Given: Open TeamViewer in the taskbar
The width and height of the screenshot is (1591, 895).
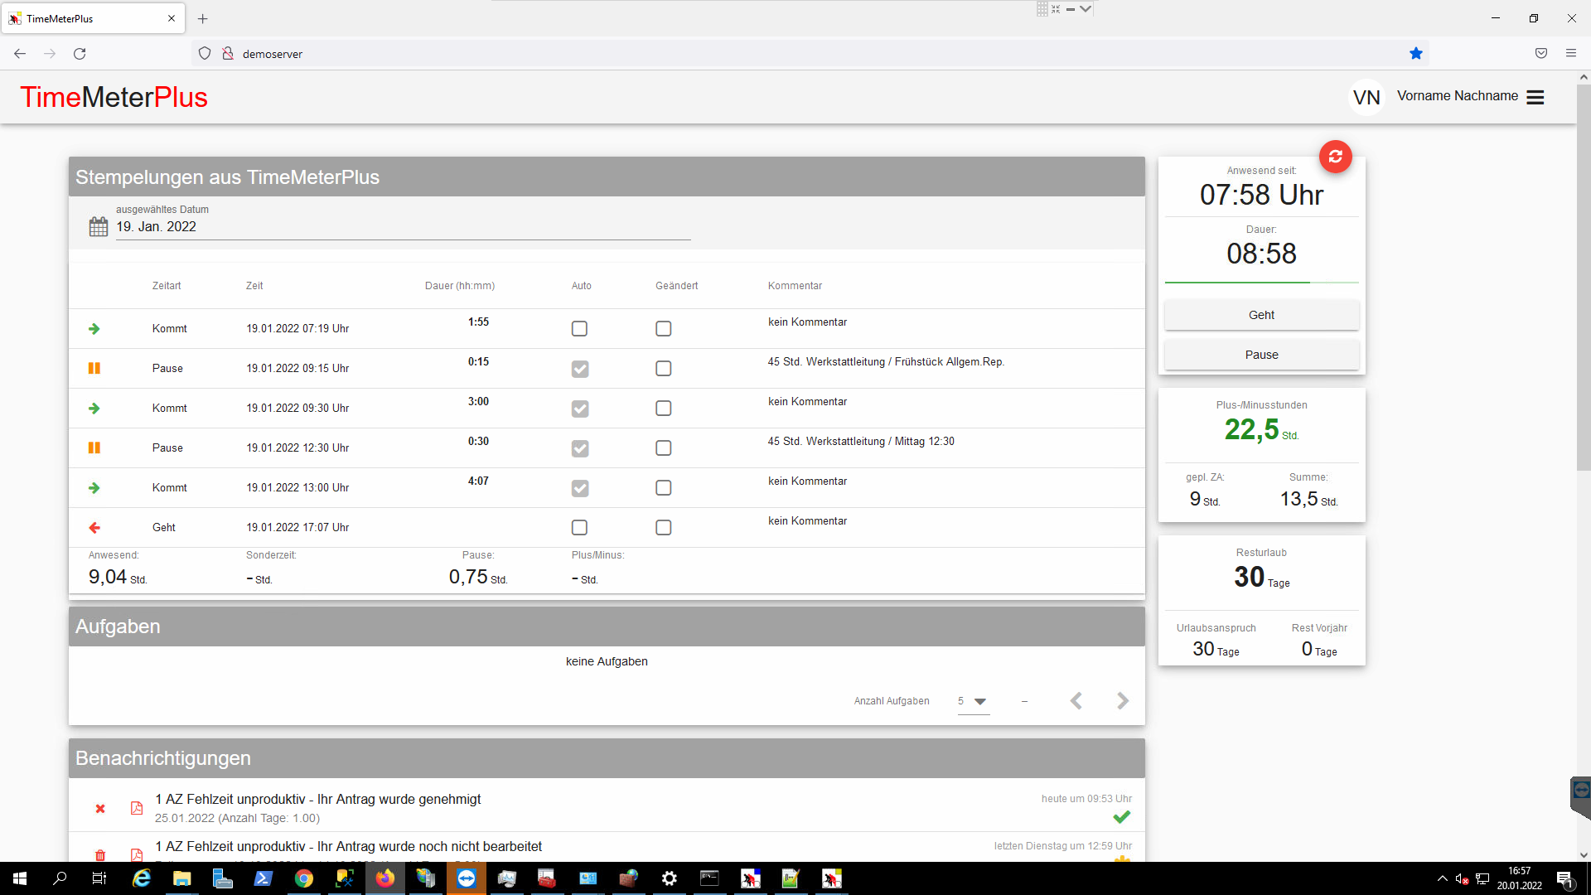Looking at the screenshot, I should coord(467,878).
